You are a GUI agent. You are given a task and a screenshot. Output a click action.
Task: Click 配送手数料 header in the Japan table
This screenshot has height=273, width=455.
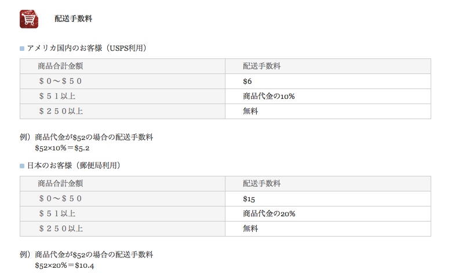click(x=262, y=184)
